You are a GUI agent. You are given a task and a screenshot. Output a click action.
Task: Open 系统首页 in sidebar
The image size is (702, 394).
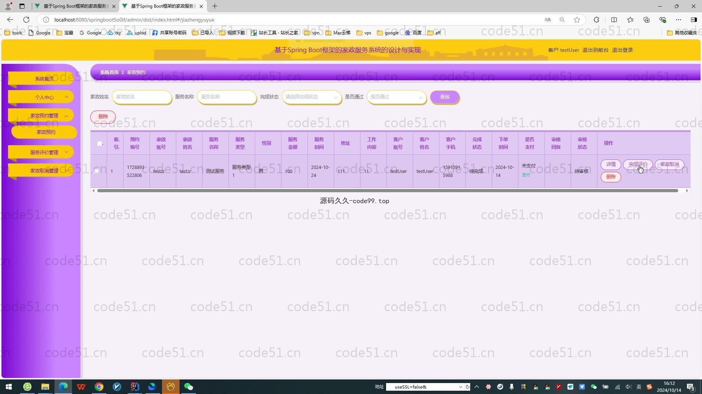(x=41, y=78)
